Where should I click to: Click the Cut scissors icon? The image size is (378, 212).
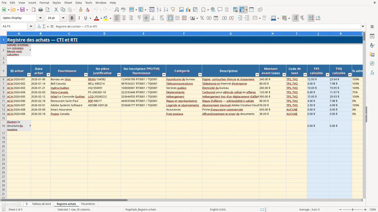click(x=56, y=10)
